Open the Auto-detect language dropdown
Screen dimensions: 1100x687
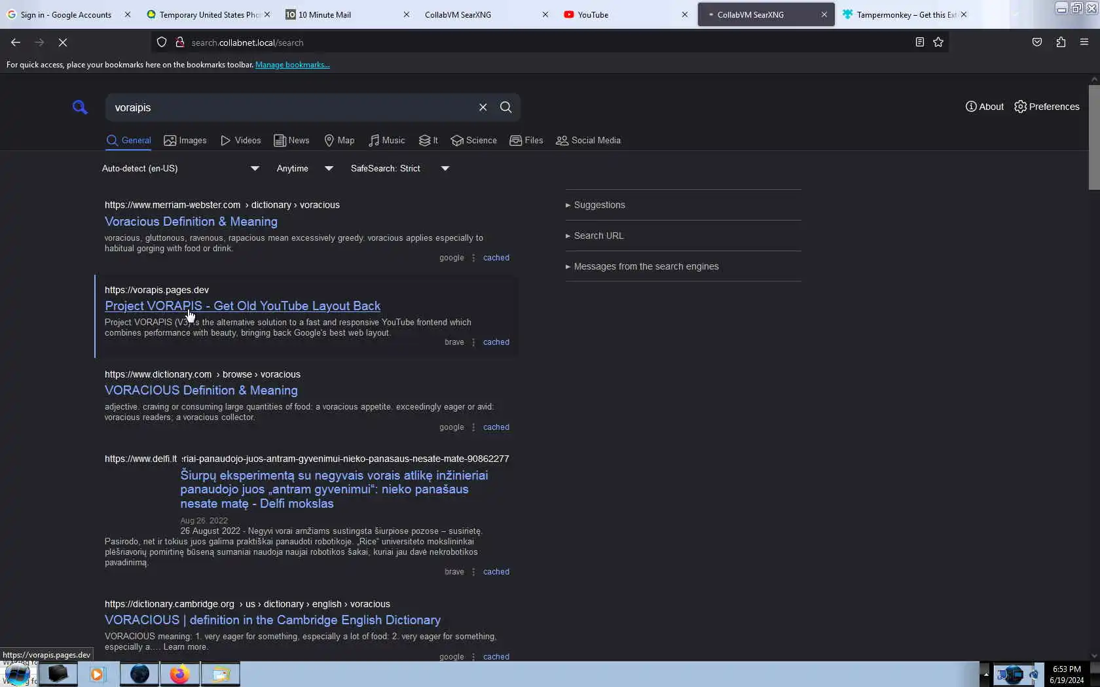tap(181, 169)
